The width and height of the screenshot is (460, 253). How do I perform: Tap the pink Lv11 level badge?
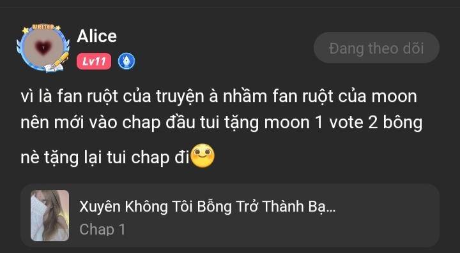[94, 61]
